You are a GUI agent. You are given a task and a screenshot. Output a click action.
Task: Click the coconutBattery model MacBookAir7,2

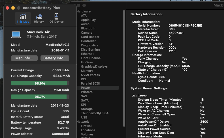(x=57, y=45)
